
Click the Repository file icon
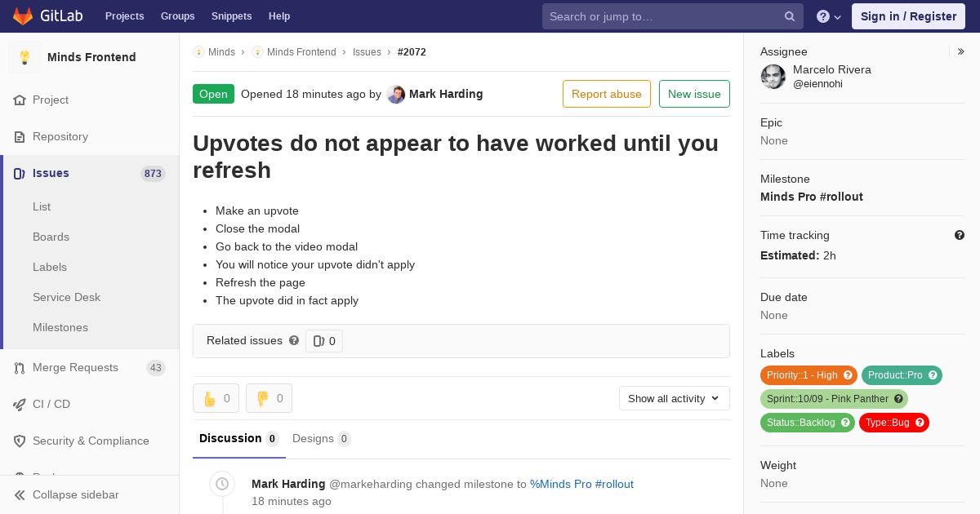click(x=20, y=137)
